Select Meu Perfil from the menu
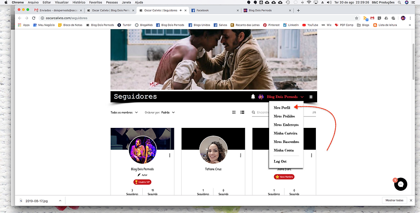This screenshot has width=420, height=213. coord(282,108)
